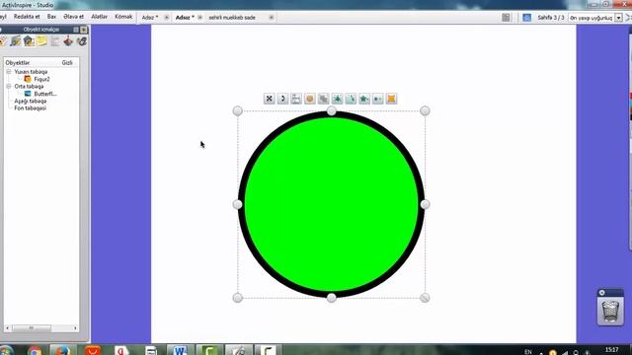The image size is (632, 355).
Task: Click the top-center sizing handle of the circle
Action: pyautogui.click(x=332, y=110)
